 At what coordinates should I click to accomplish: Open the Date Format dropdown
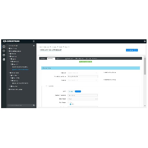coord(83,99)
